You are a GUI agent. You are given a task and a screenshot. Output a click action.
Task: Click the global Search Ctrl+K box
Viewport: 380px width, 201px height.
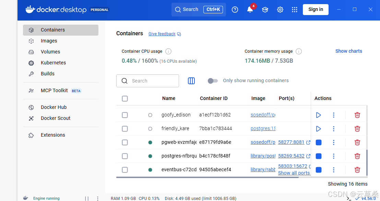(199, 10)
